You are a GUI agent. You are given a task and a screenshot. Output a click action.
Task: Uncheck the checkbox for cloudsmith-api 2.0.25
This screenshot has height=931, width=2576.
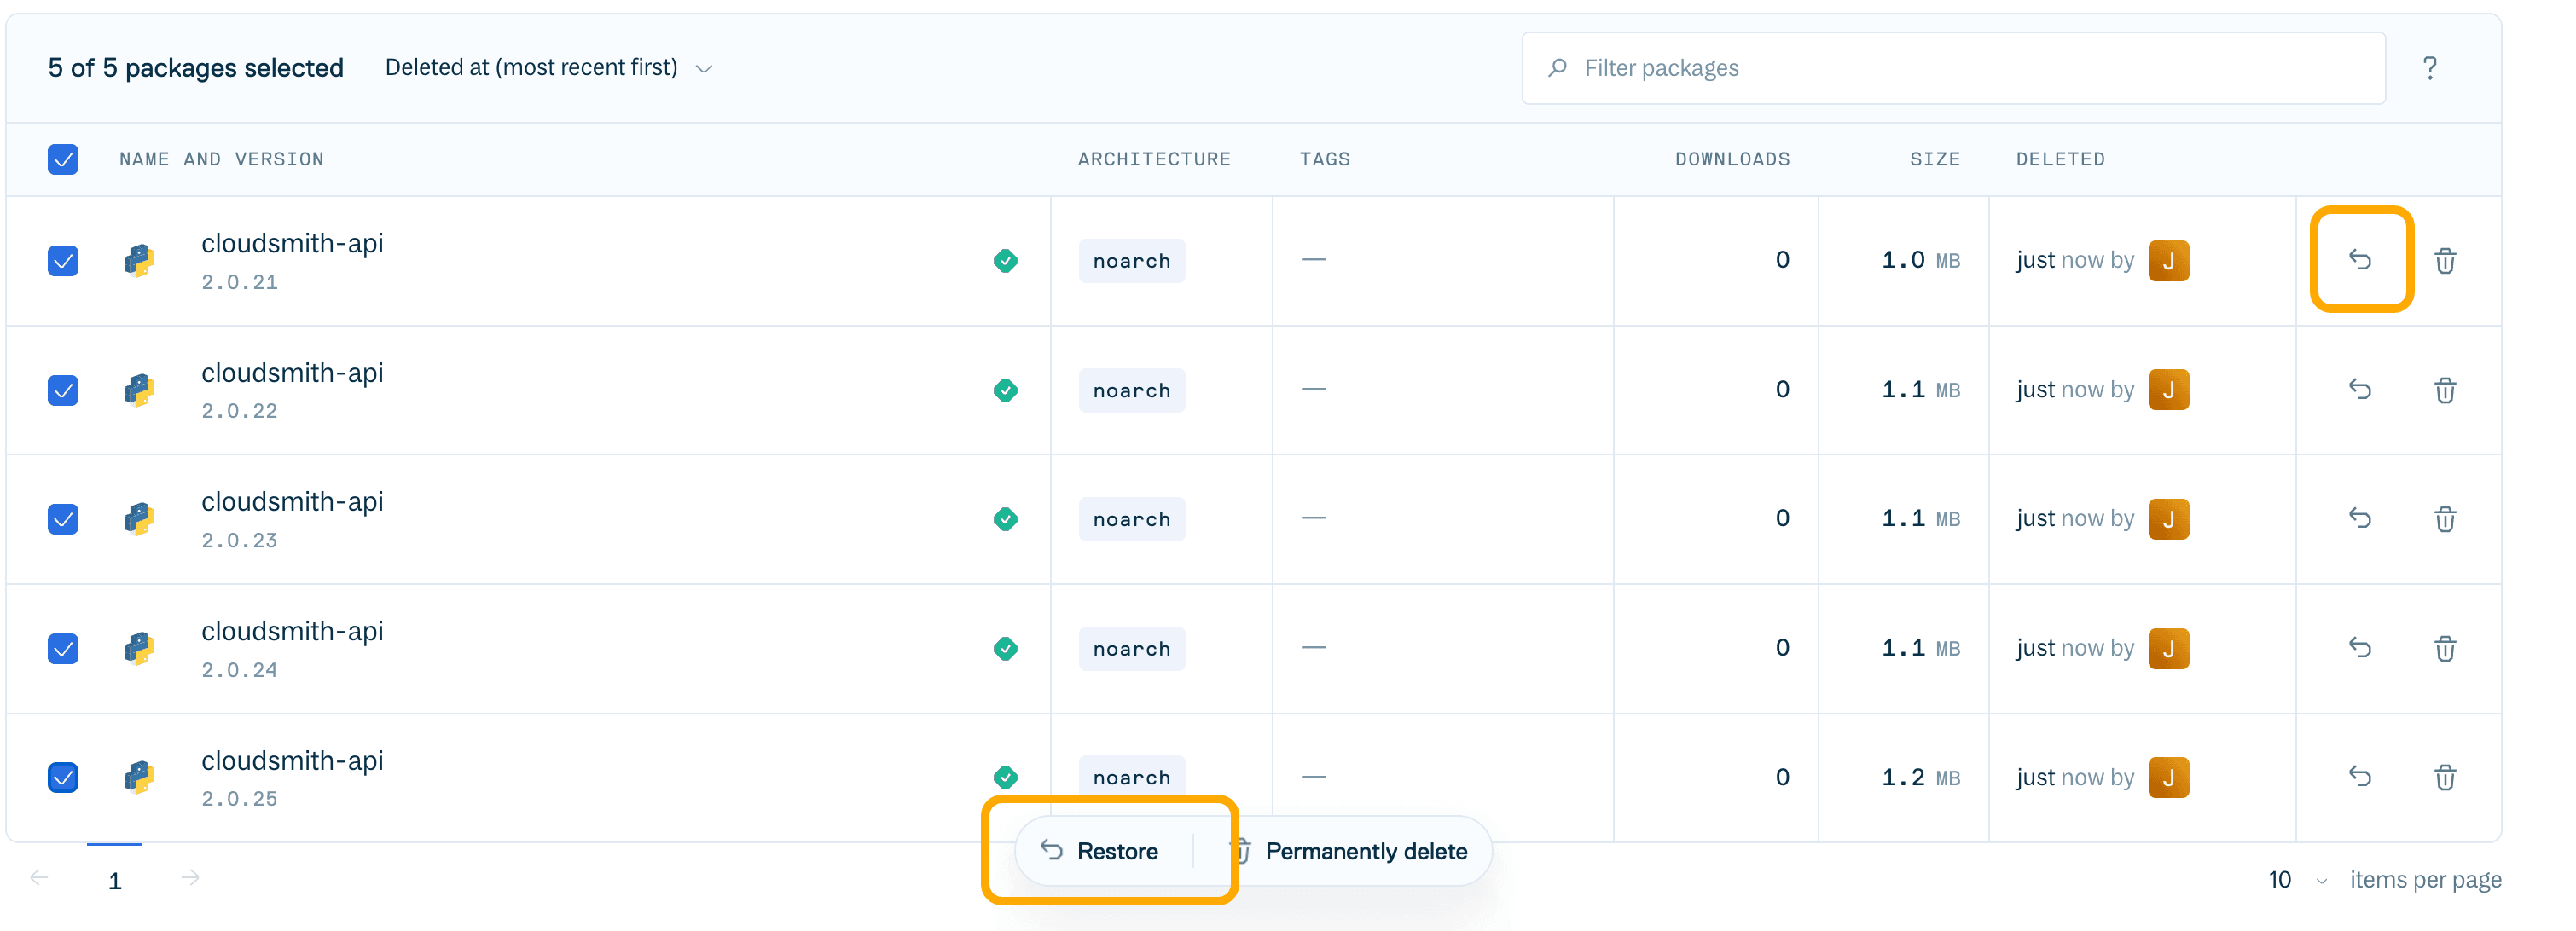(x=63, y=777)
